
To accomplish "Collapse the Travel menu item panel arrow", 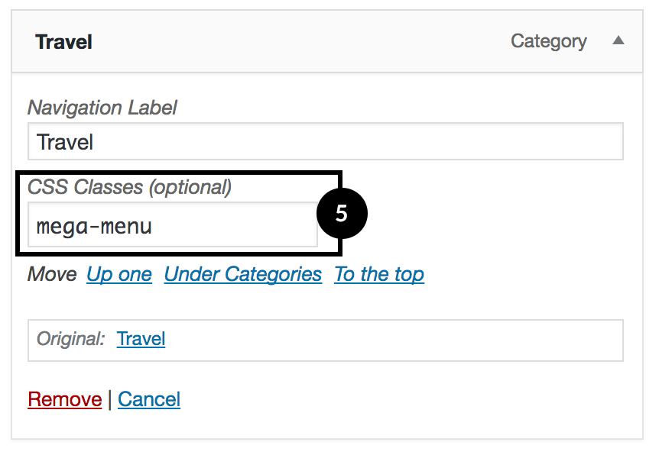I will [x=618, y=41].
